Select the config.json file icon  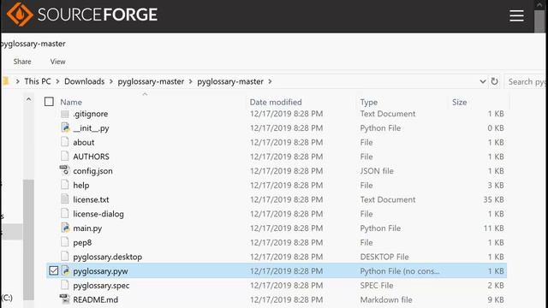tap(65, 170)
